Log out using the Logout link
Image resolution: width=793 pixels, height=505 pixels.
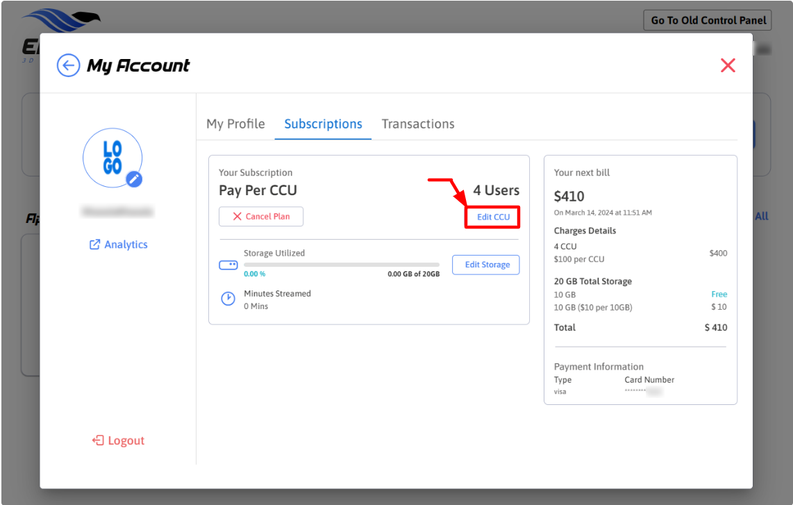click(x=118, y=440)
